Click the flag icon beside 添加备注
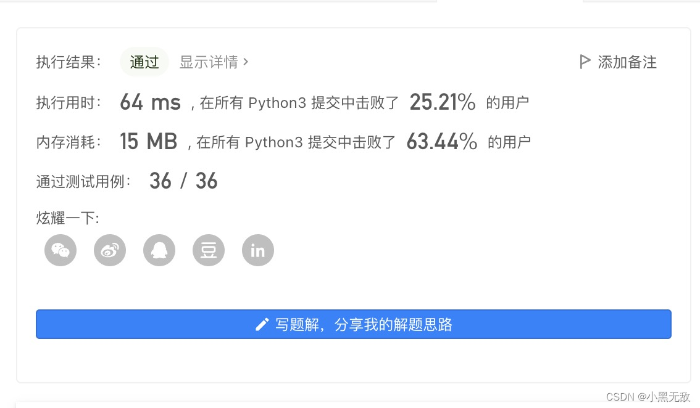 pos(584,62)
